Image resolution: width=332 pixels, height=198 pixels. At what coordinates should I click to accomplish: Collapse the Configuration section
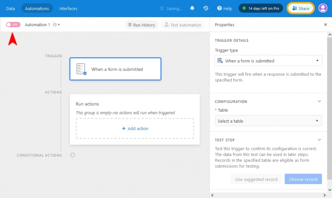319,101
